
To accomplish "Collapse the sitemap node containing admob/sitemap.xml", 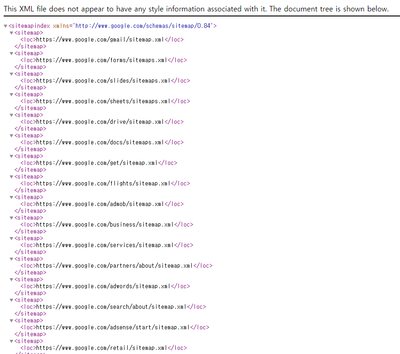I will pyautogui.click(x=11, y=197).
